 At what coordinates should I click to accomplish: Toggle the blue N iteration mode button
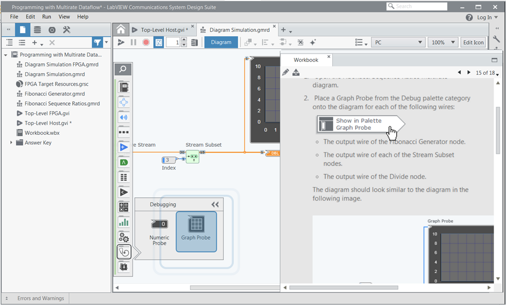pos(159,43)
